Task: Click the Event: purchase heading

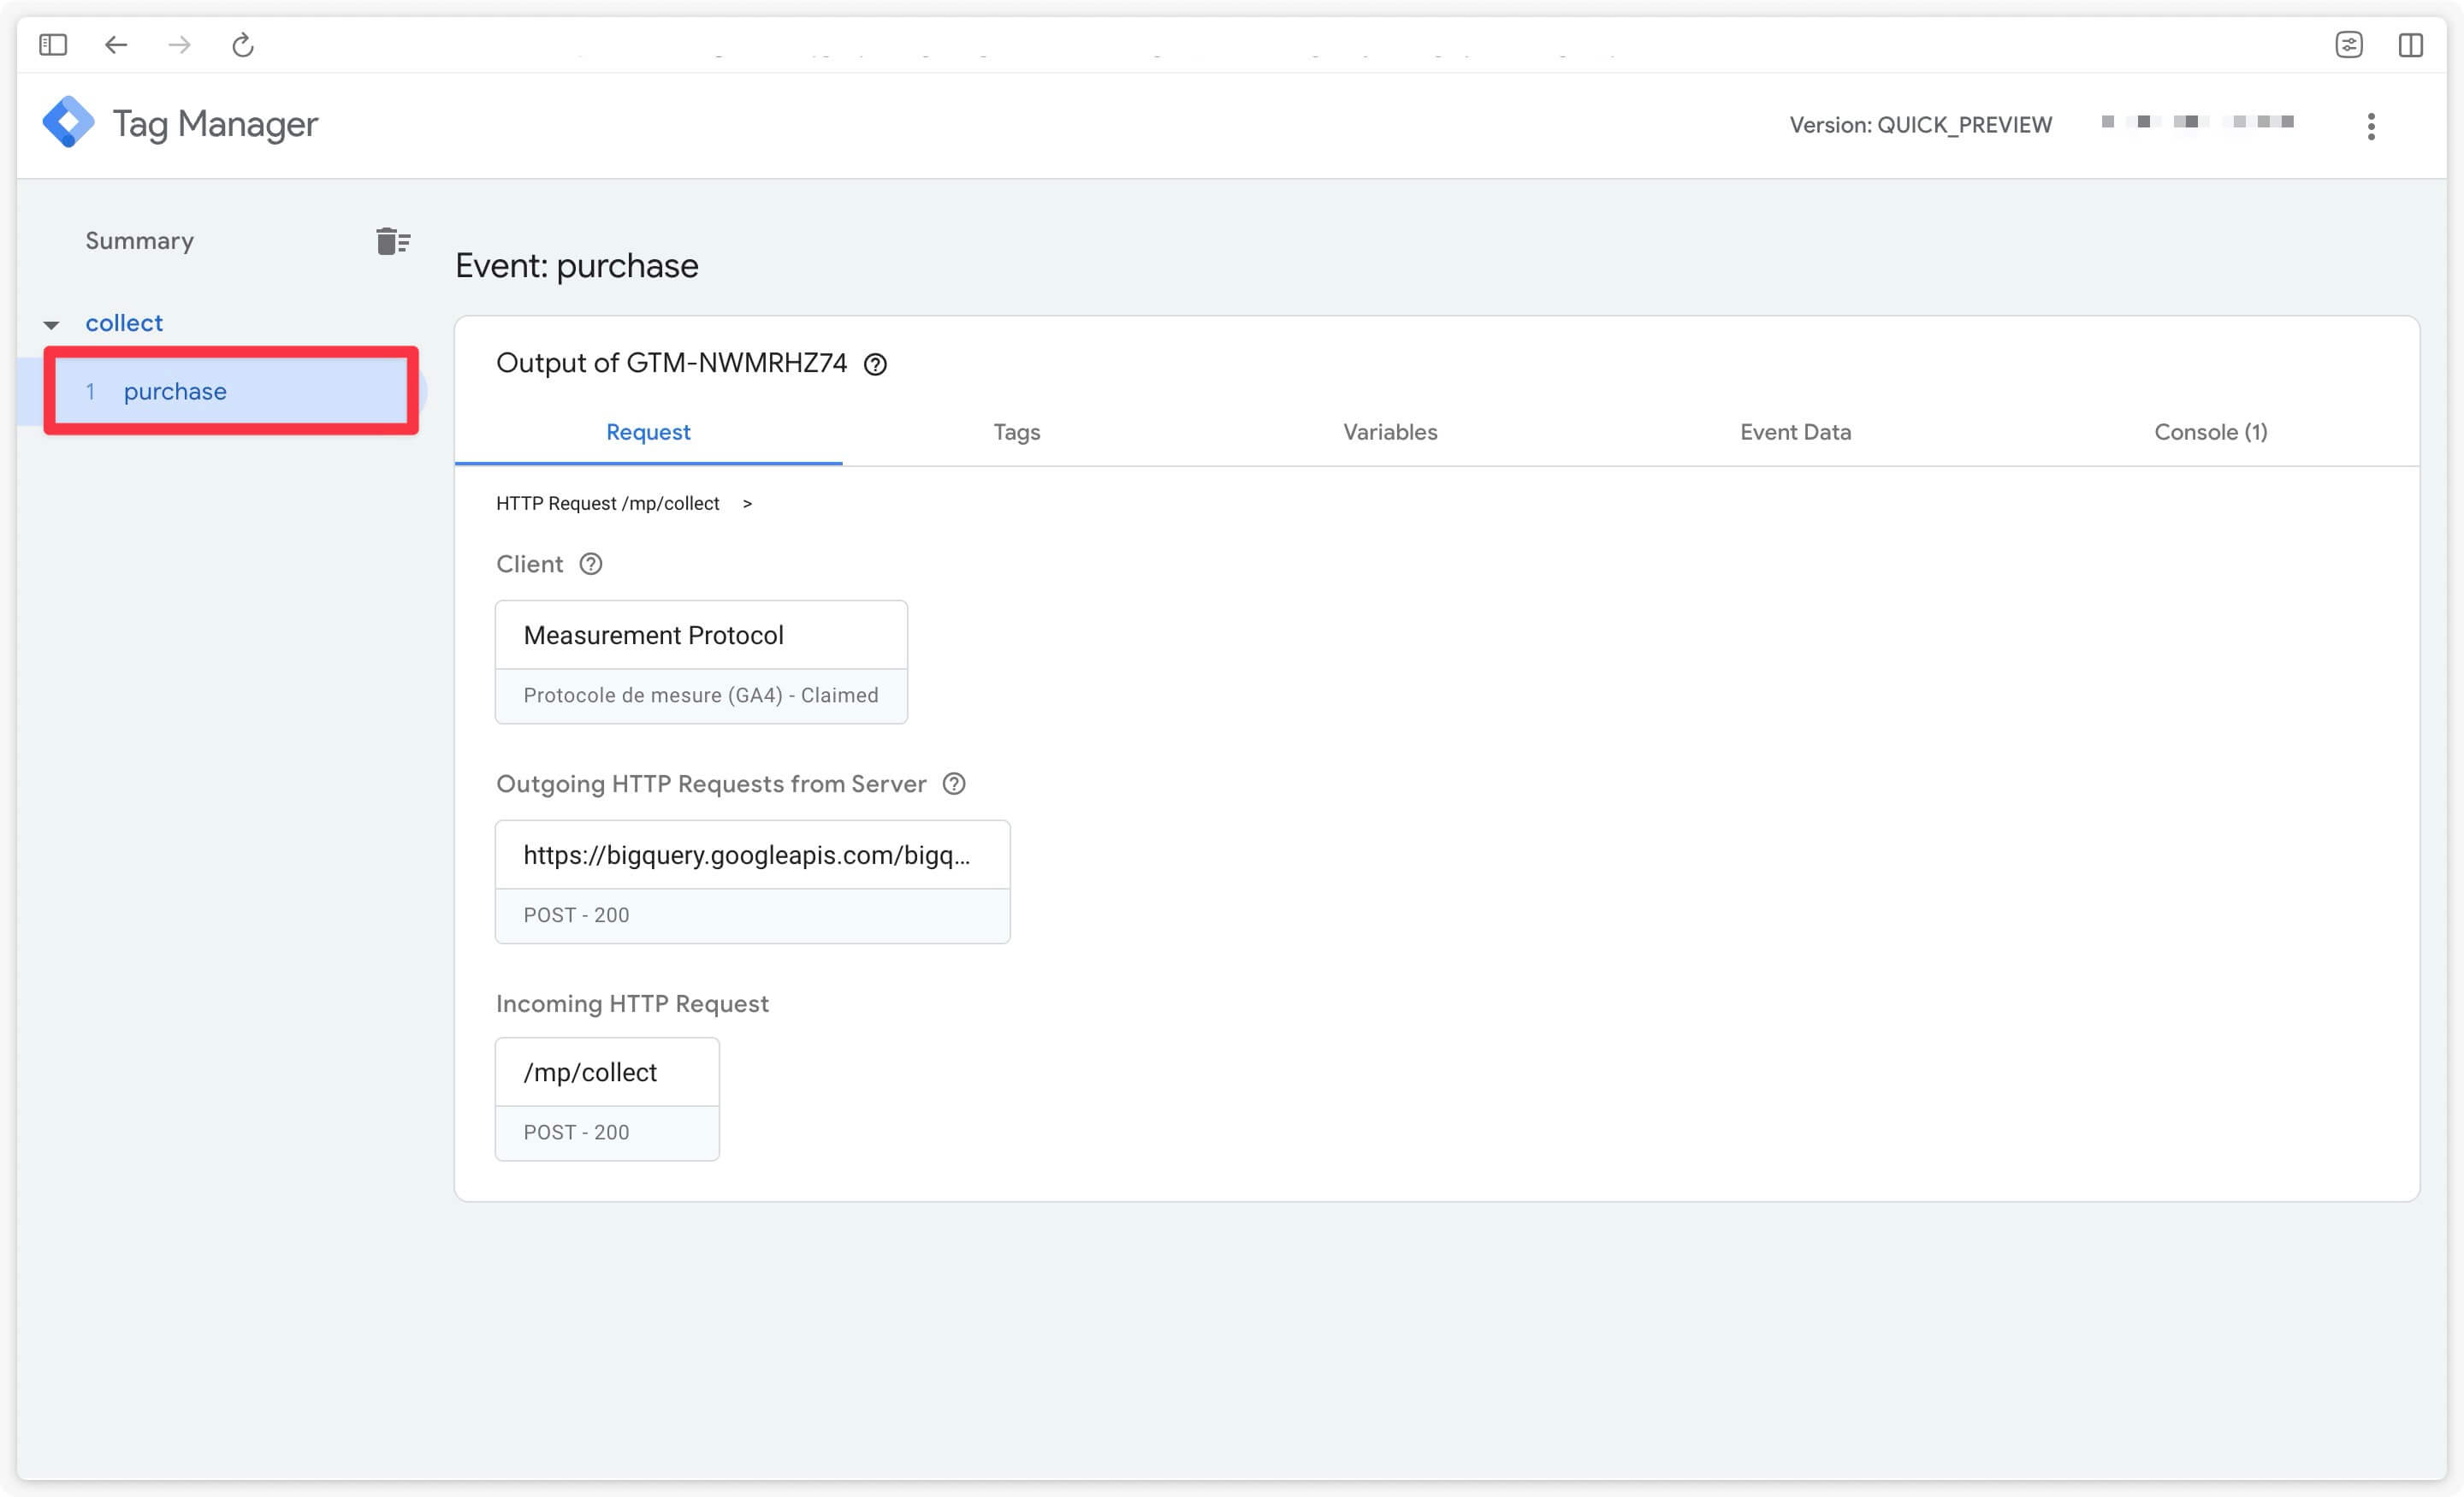Action: click(x=577, y=266)
